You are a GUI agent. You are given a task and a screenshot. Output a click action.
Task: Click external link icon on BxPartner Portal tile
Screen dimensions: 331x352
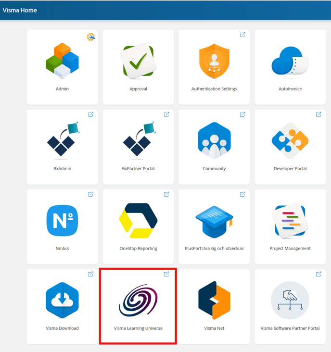pos(166,114)
